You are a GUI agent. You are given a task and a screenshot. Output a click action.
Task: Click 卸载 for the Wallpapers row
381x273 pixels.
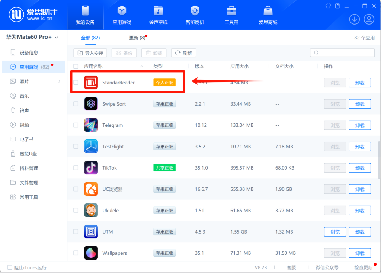360,253
